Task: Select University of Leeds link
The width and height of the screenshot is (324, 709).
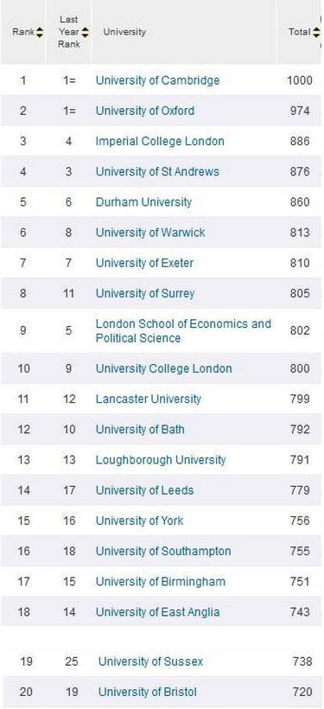Action: [144, 490]
